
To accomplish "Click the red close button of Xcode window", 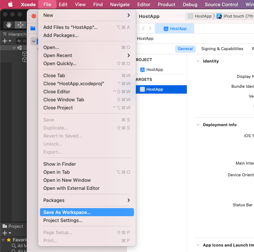I will (34, 16).
